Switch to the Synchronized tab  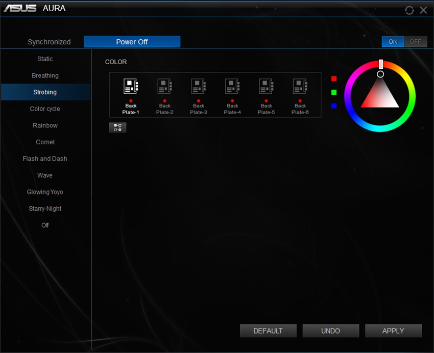click(x=49, y=42)
